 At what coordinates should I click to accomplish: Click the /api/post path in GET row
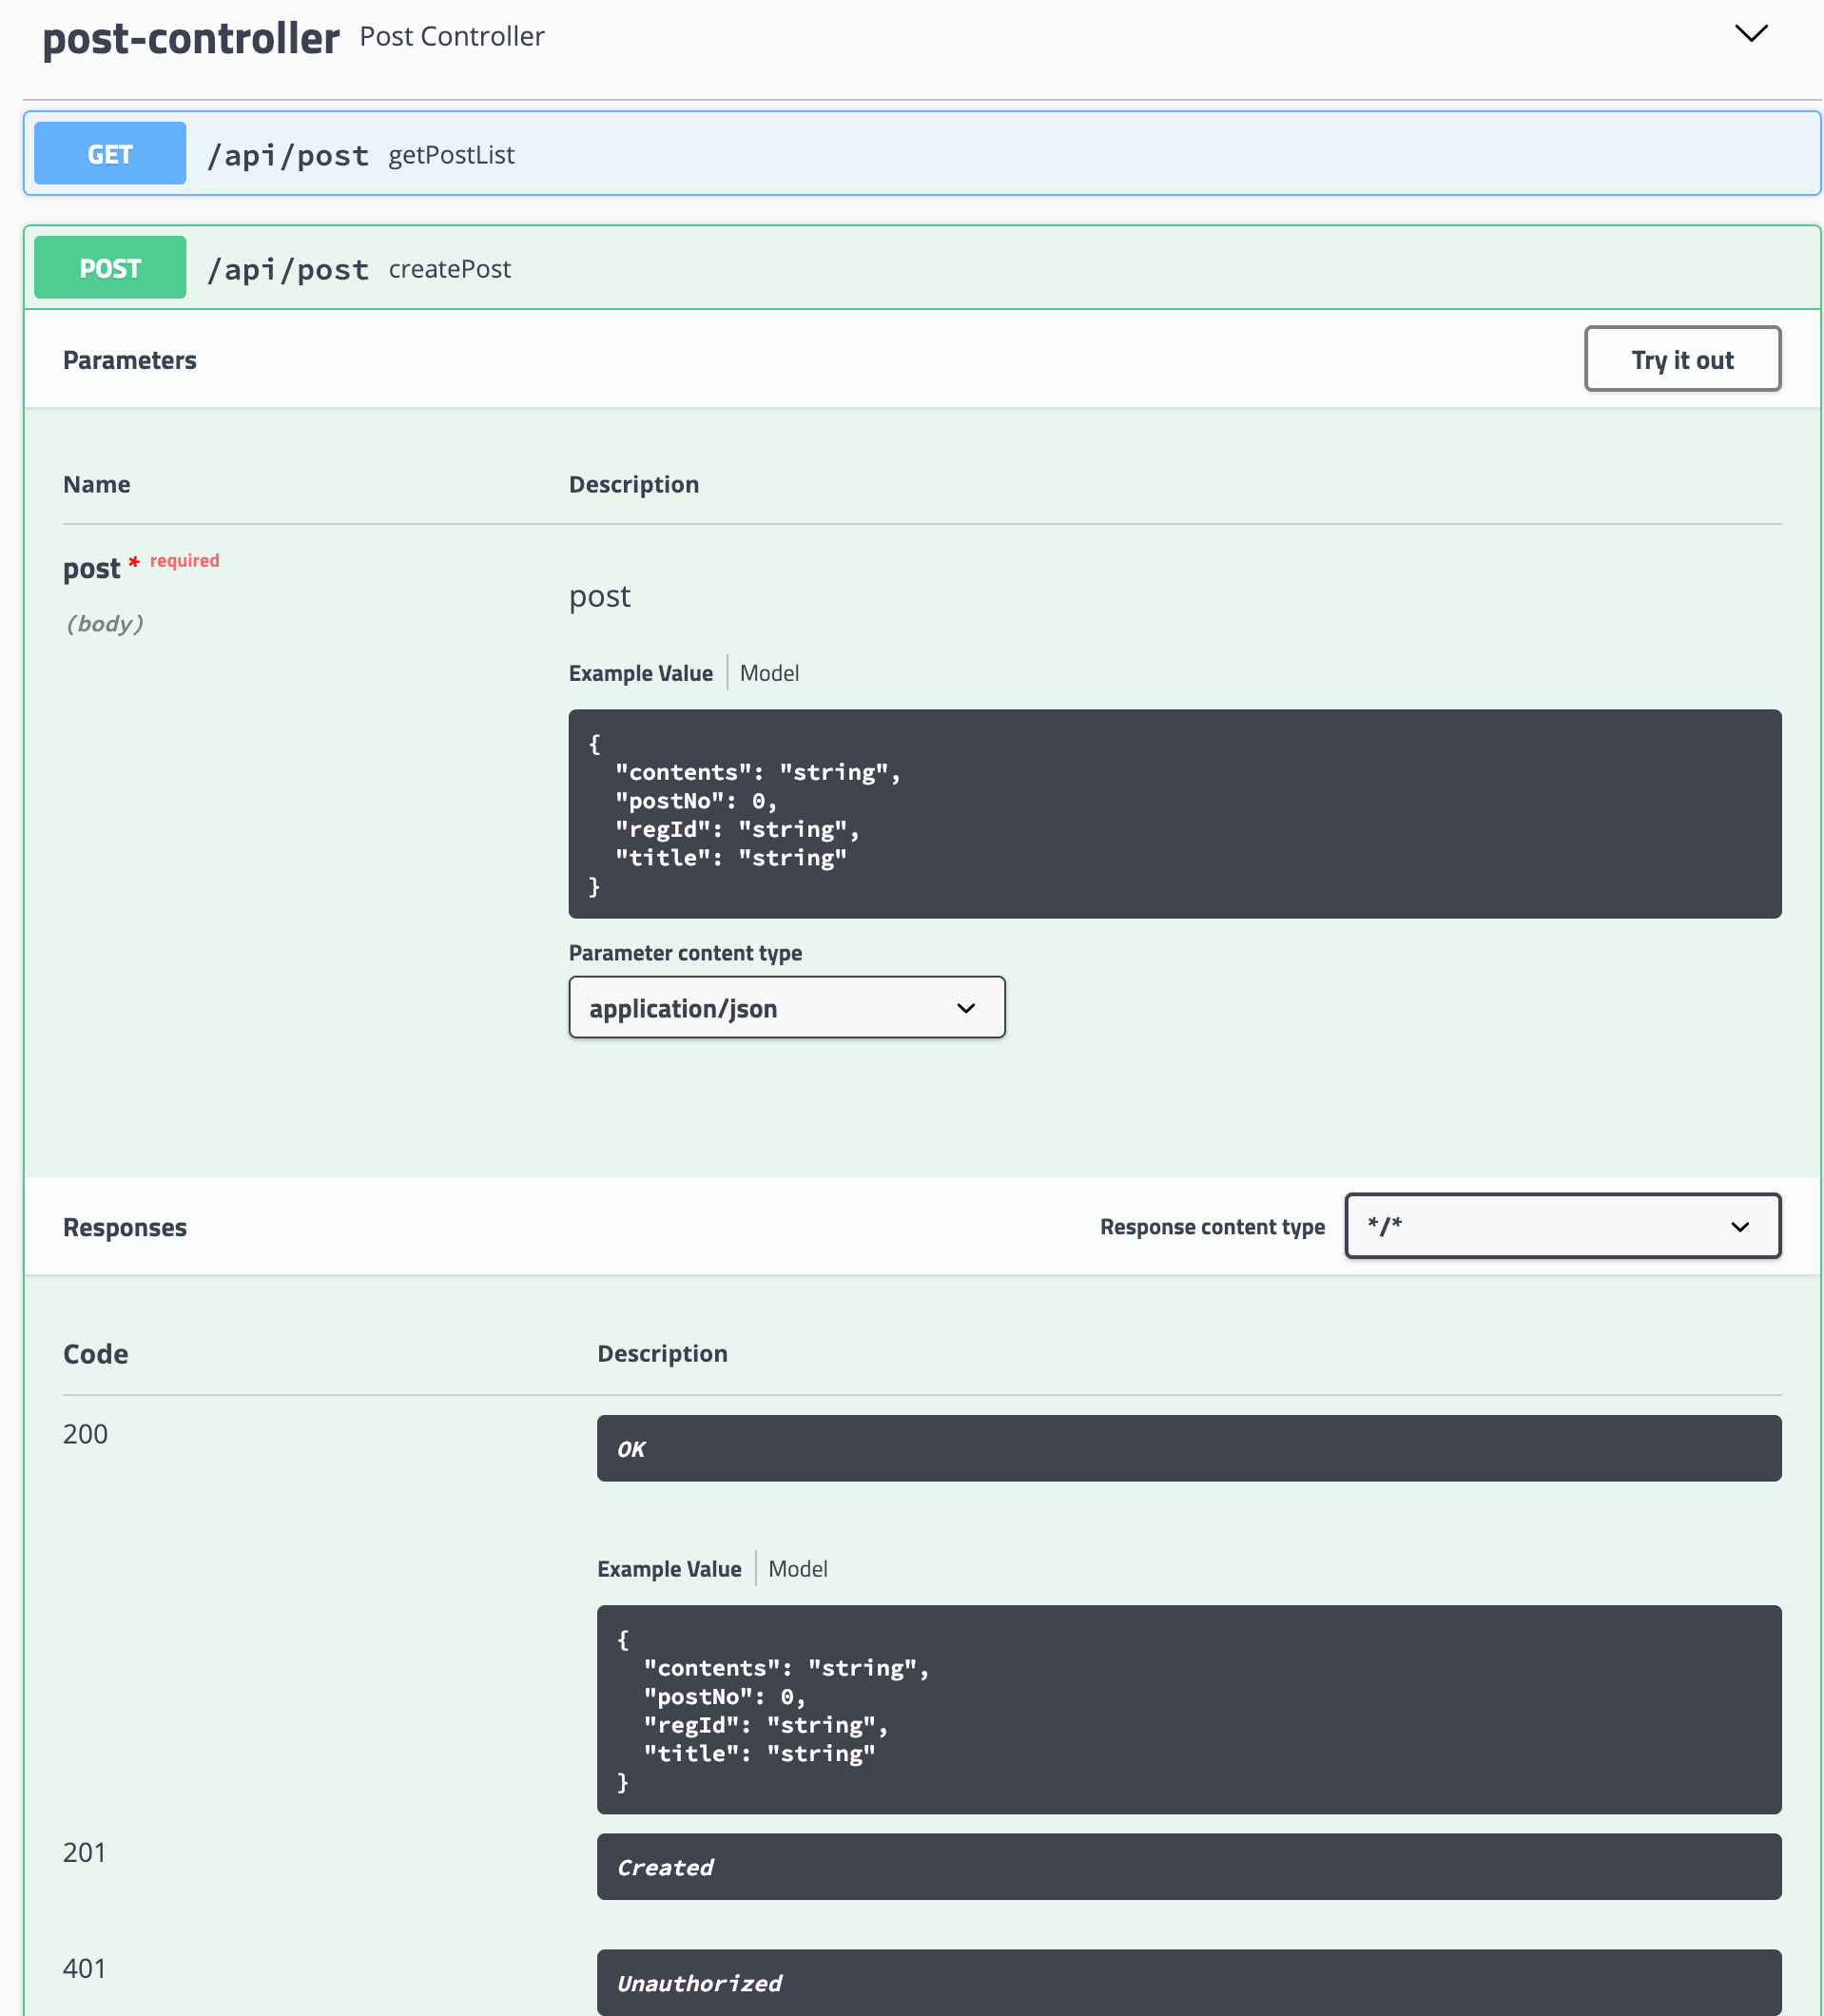pyautogui.click(x=288, y=156)
